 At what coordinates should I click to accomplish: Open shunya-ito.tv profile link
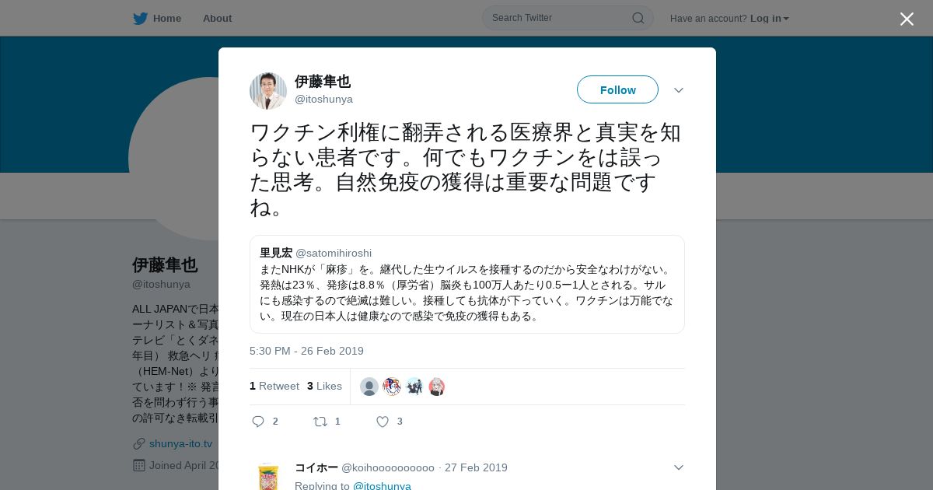tap(180, 443)
